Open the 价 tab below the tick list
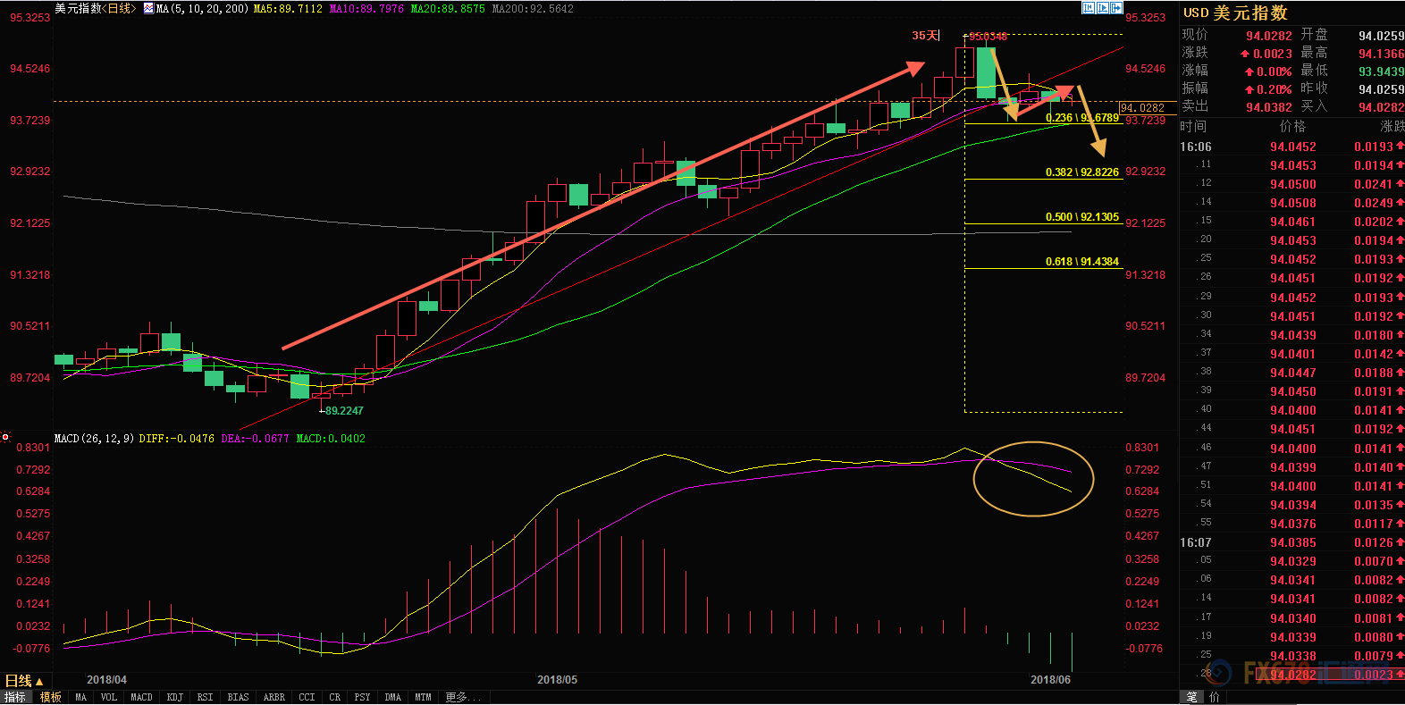This screenshot has width=1405, height=705. [1214, 697]
